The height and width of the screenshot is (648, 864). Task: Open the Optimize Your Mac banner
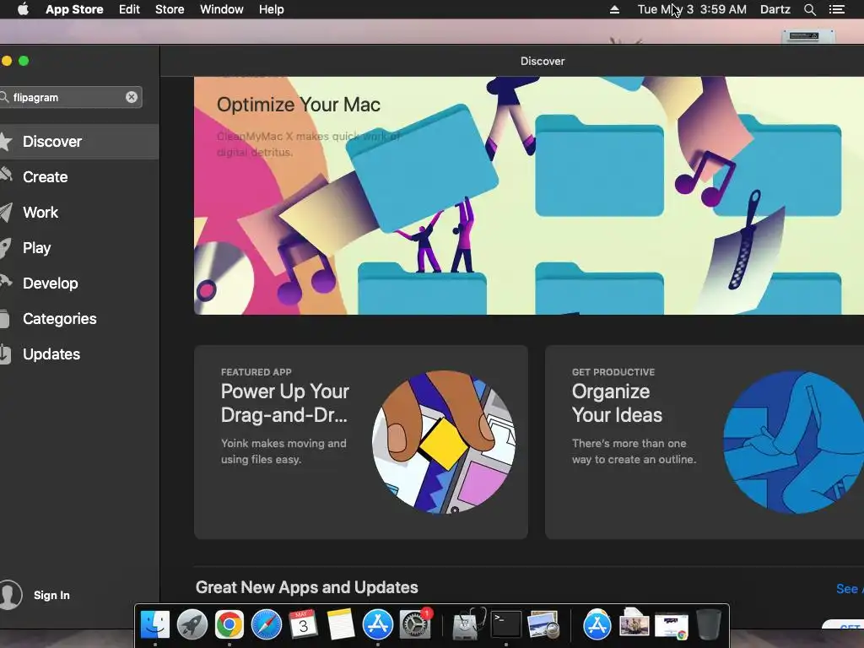coord(529,196)
